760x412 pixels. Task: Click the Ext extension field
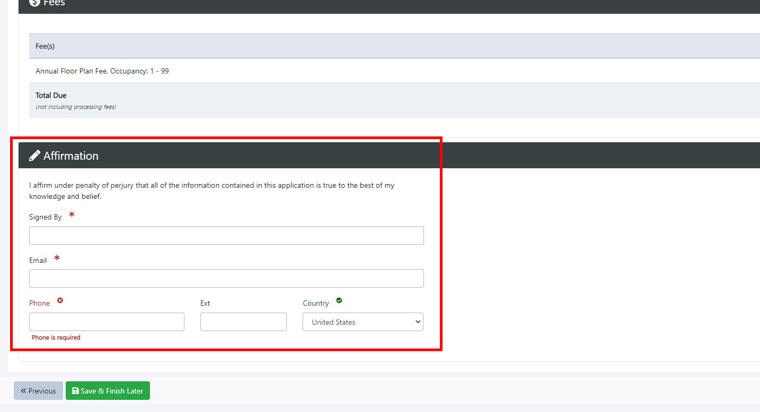[x=243, y=322]
